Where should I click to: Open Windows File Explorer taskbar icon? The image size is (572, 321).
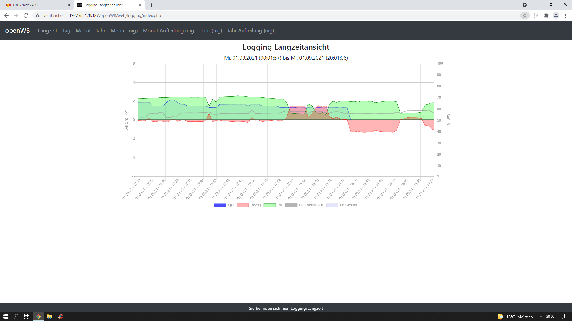pos(49,317)
